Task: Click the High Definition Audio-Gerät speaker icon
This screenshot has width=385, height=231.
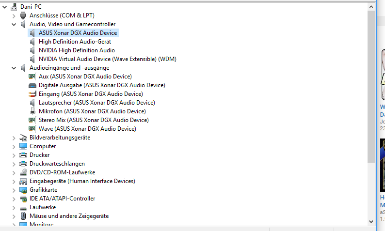Action: [x=32, y=42]
